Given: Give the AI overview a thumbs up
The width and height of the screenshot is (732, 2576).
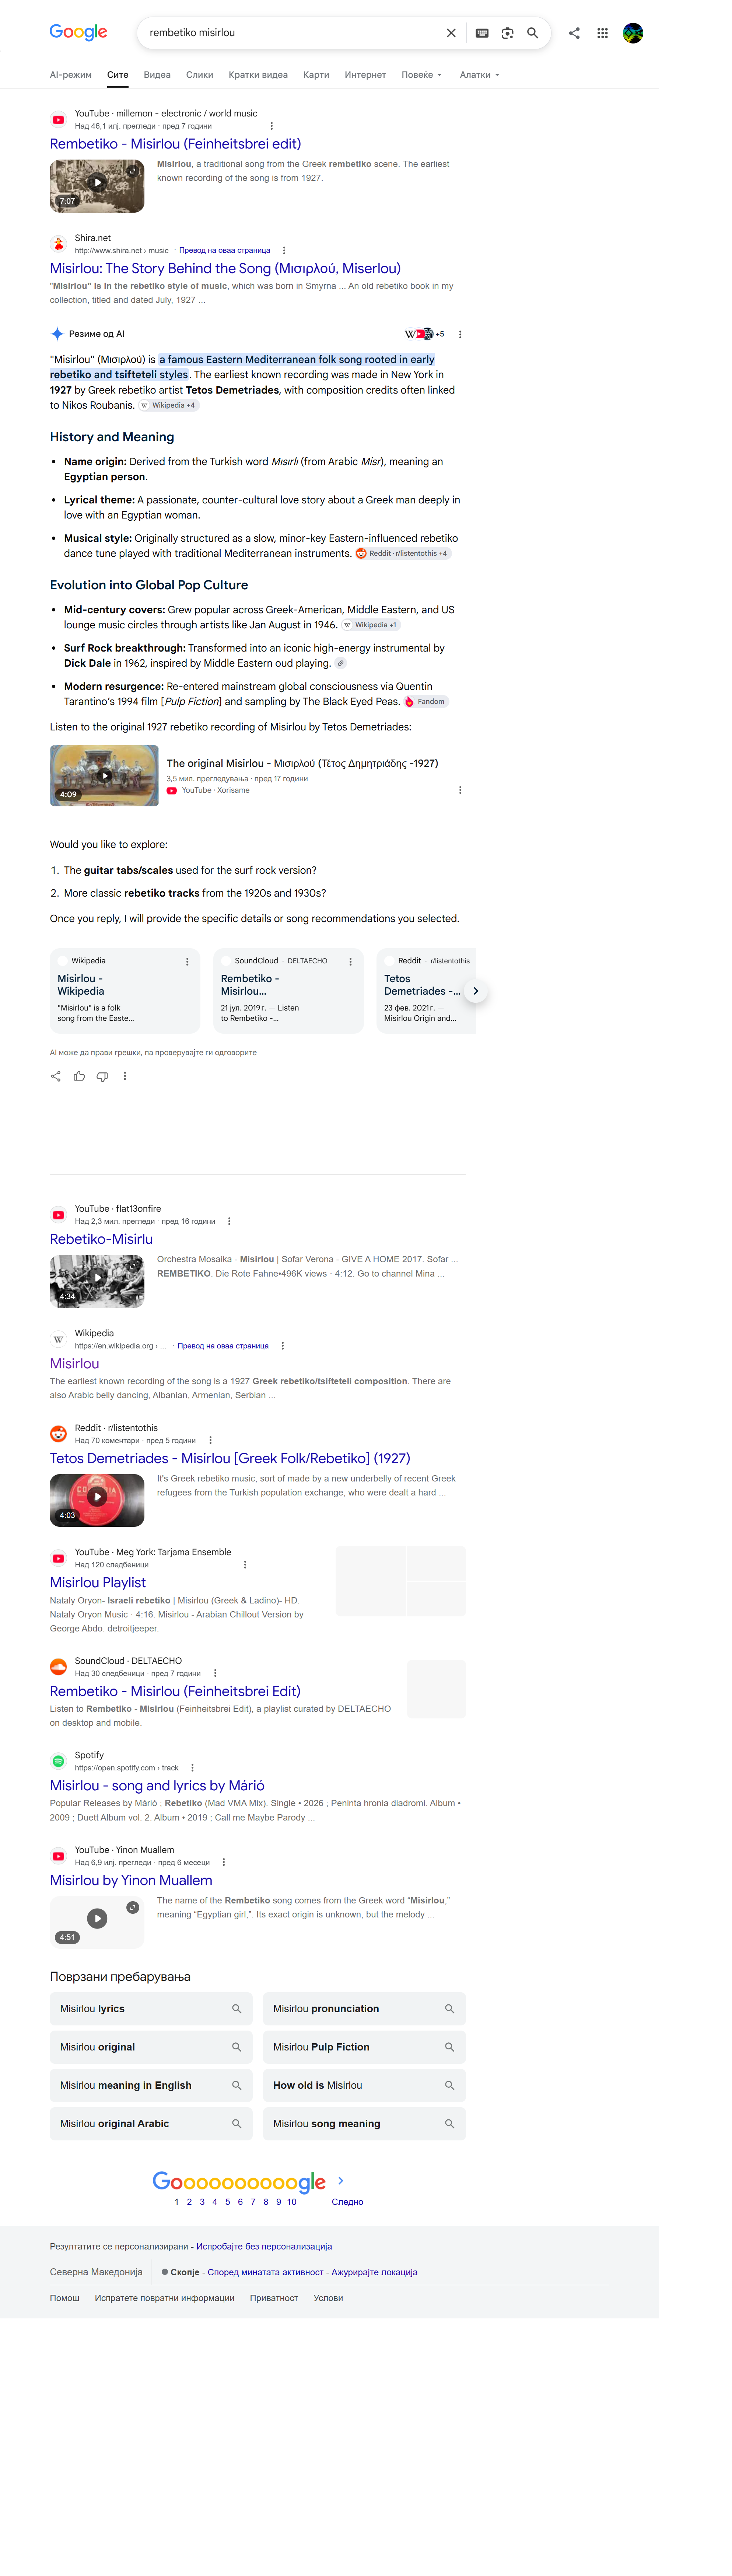Looking at the screenshot, I should pos(79,1076).
